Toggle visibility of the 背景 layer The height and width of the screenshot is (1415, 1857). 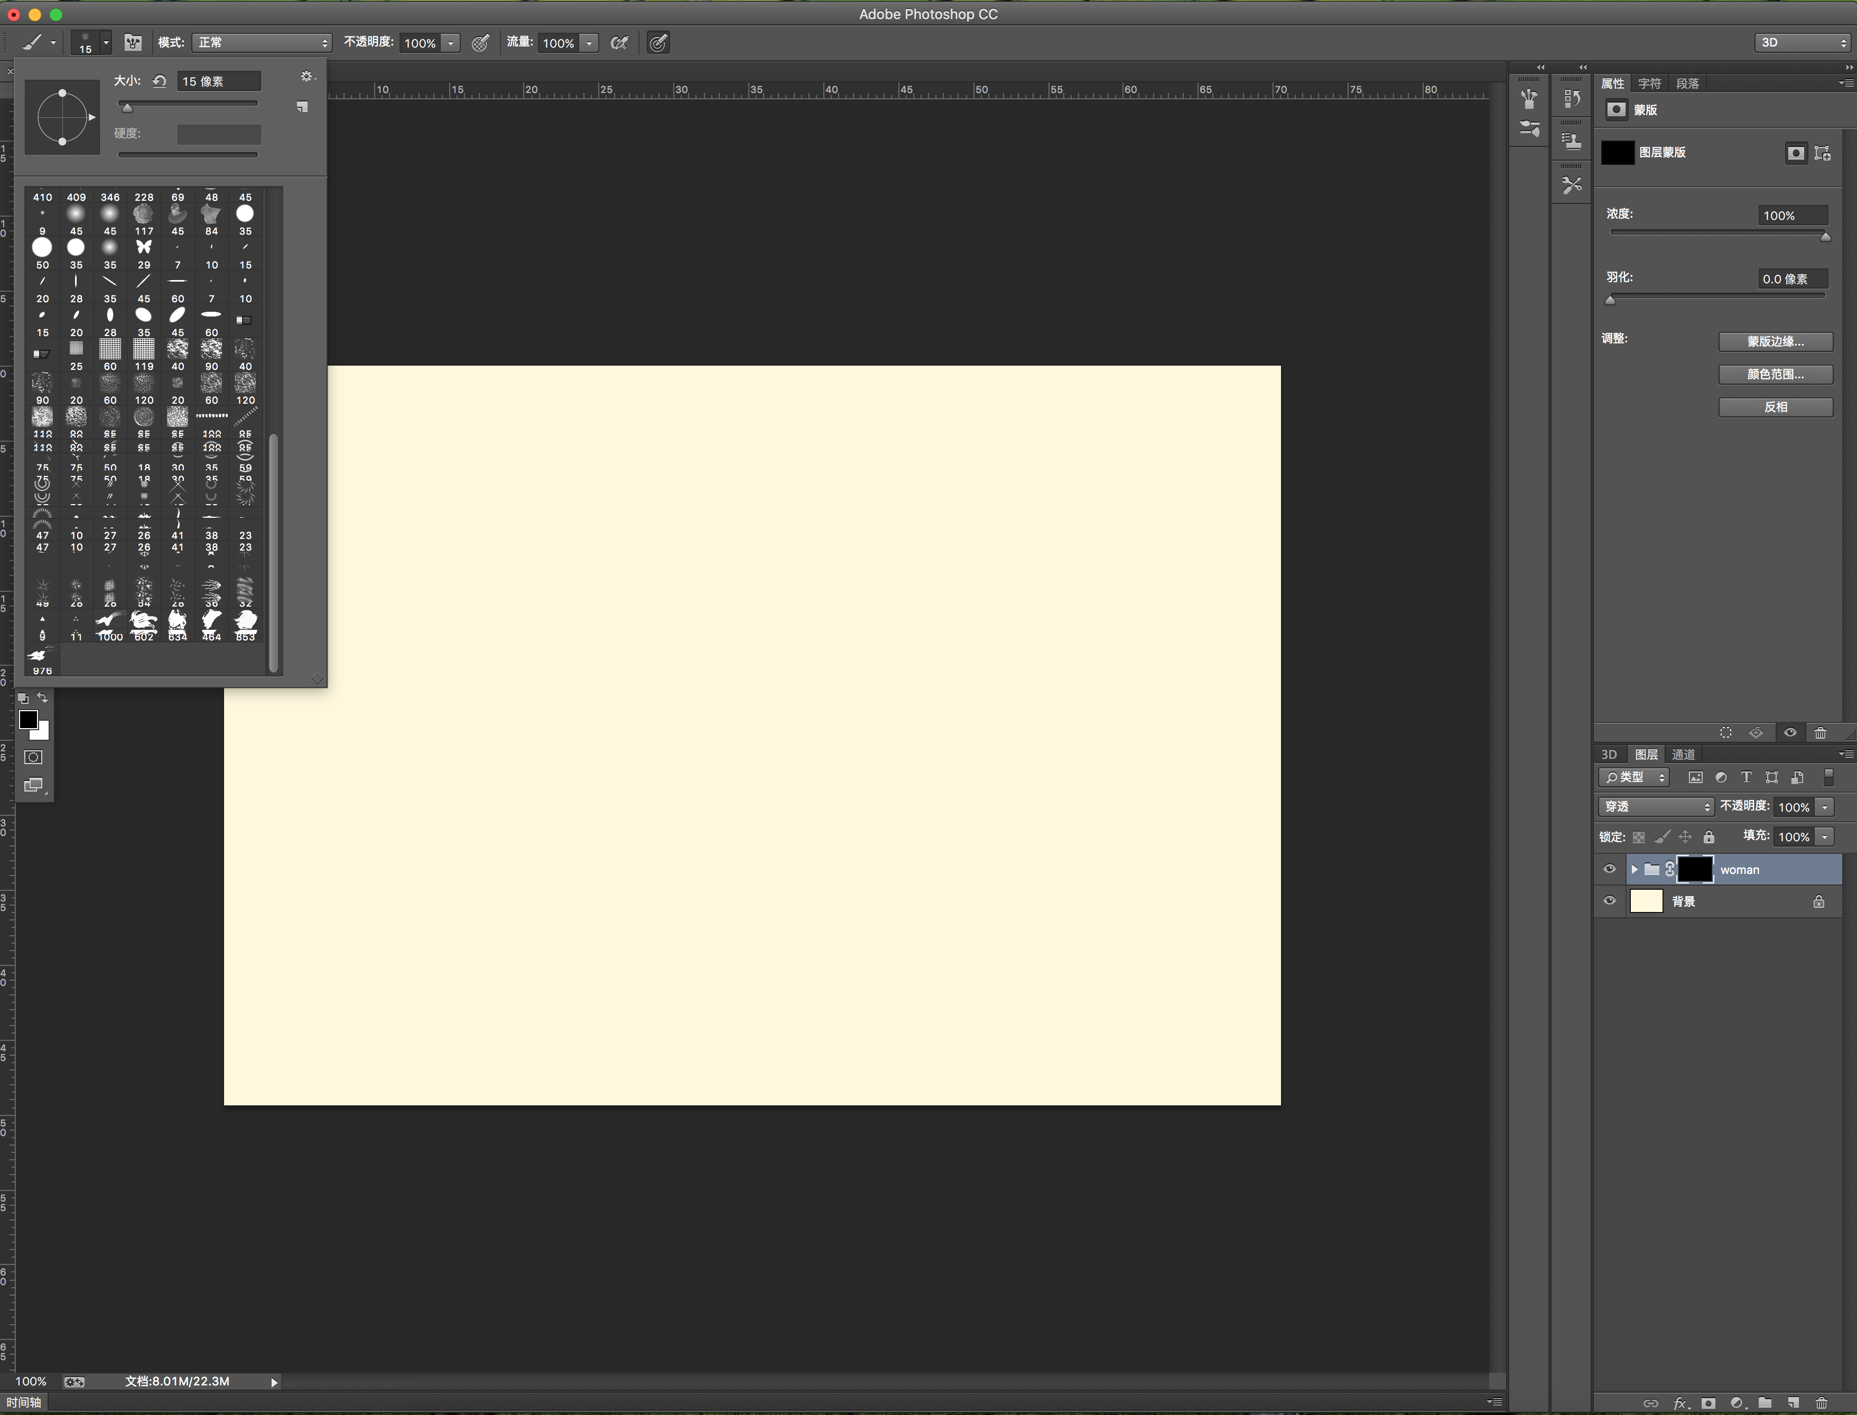pyautogui.click(x=1609, y=901)
